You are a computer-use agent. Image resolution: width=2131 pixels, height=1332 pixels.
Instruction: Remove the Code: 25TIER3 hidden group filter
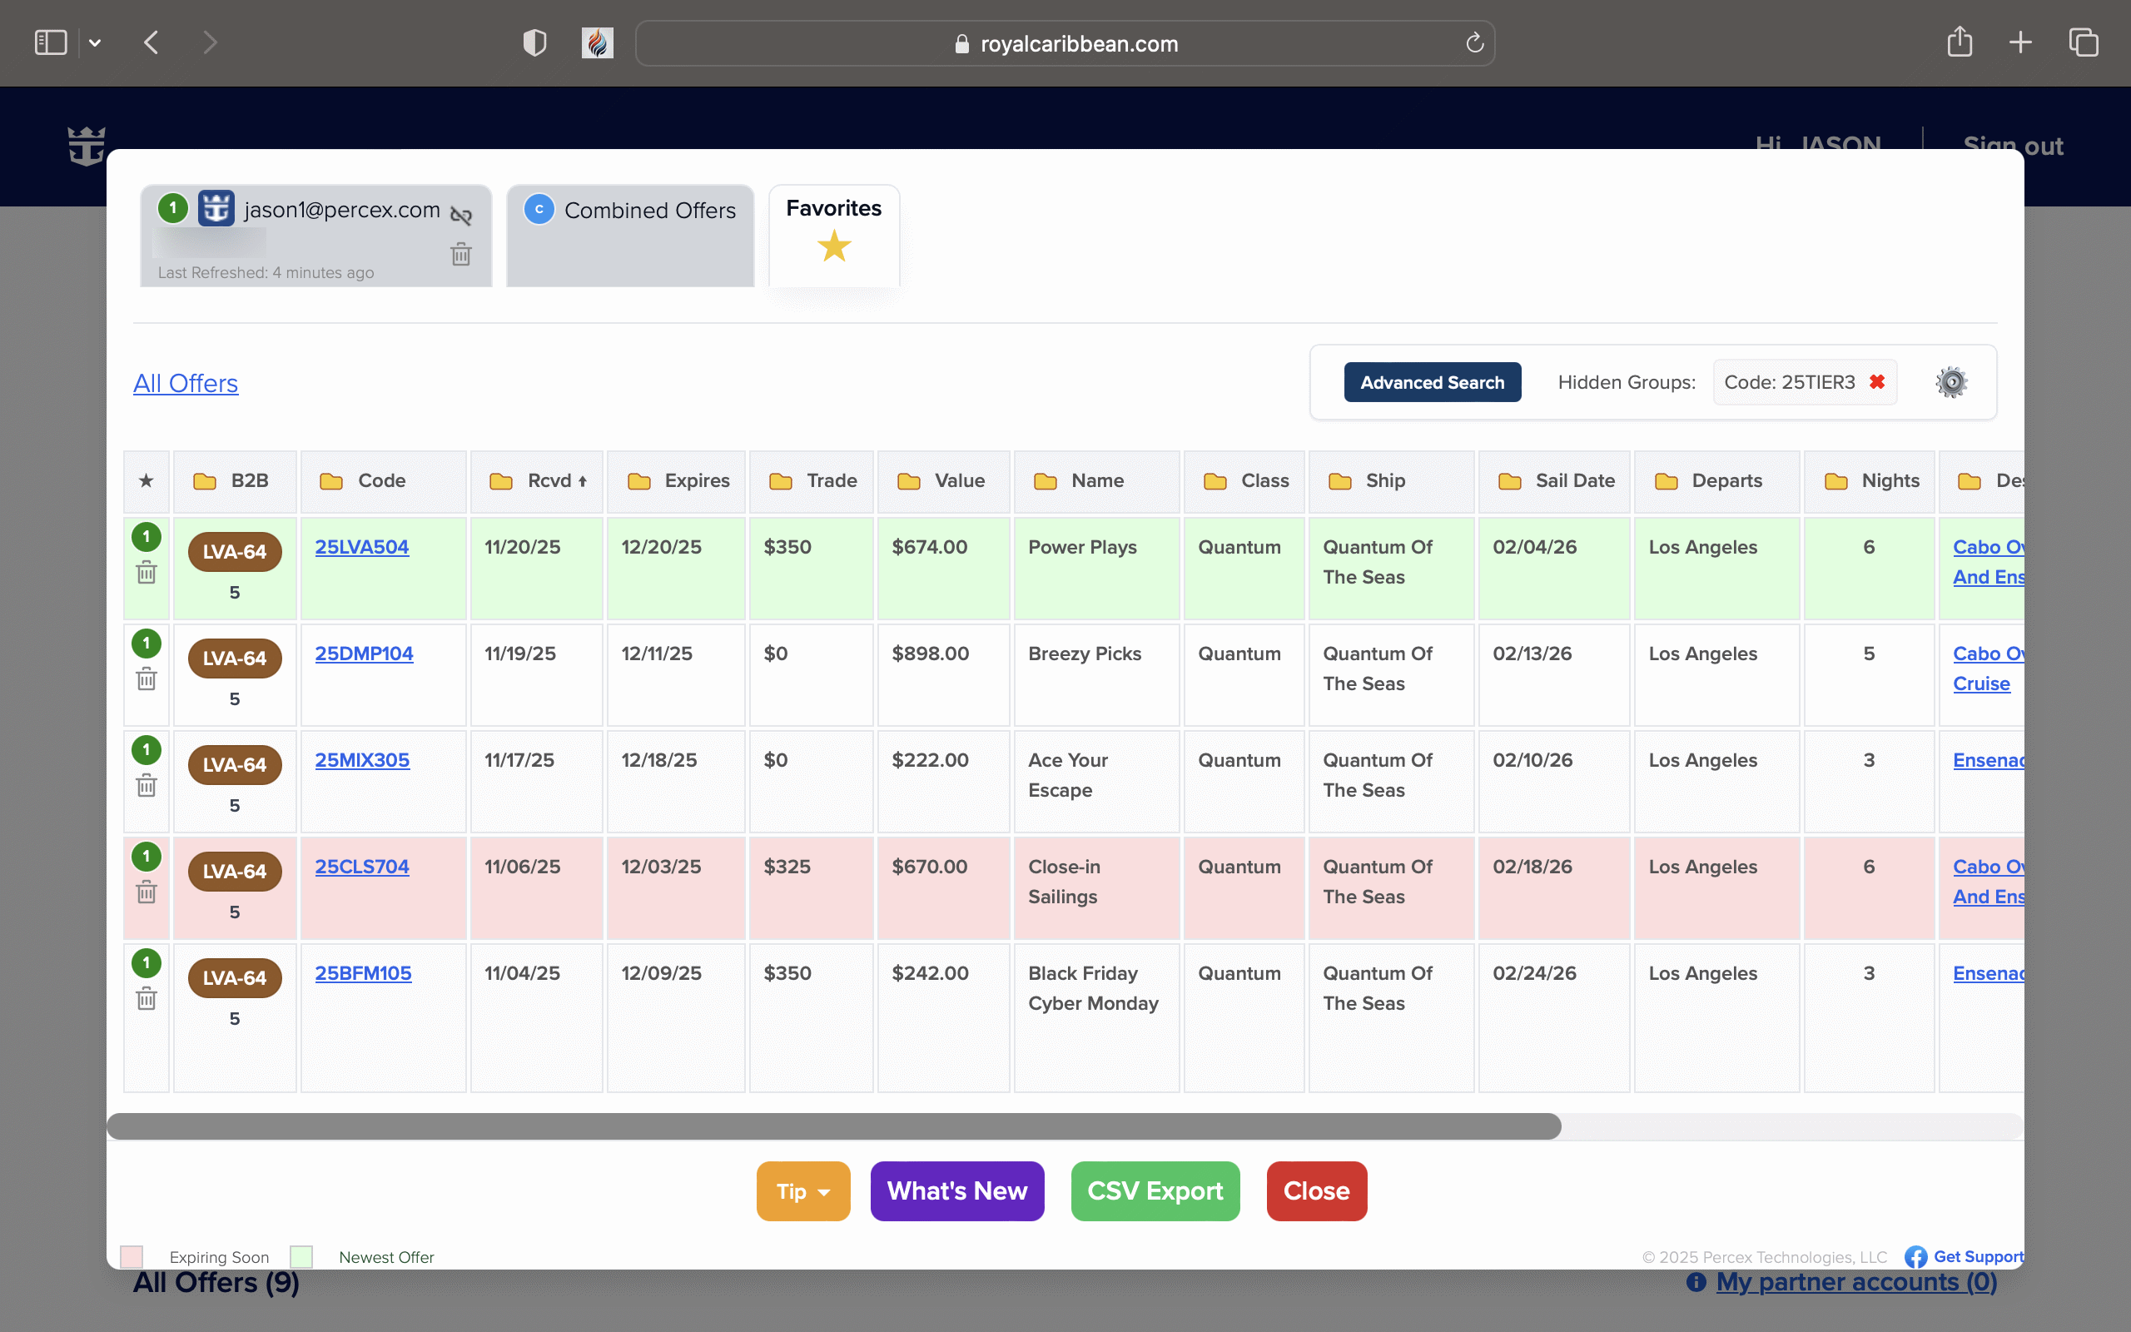(x=1876, y=382)
